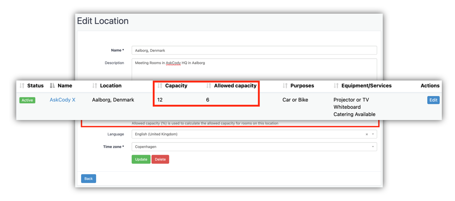Image resolution: width=455 pixels, height=201 pixels.
Task: Select the allowed capacity value 6
Action: 207,100
